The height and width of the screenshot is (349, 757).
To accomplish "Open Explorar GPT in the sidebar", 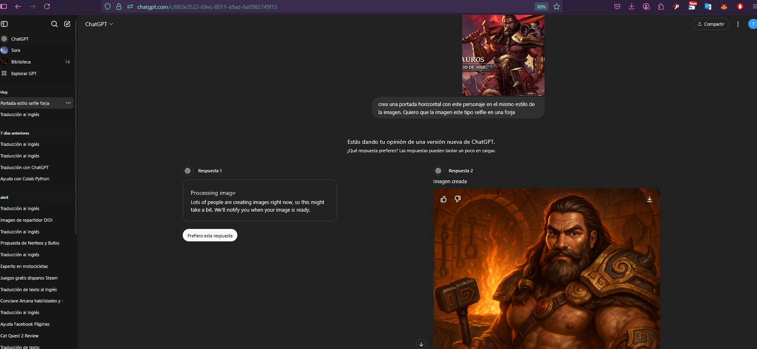I will coord(37,73).
